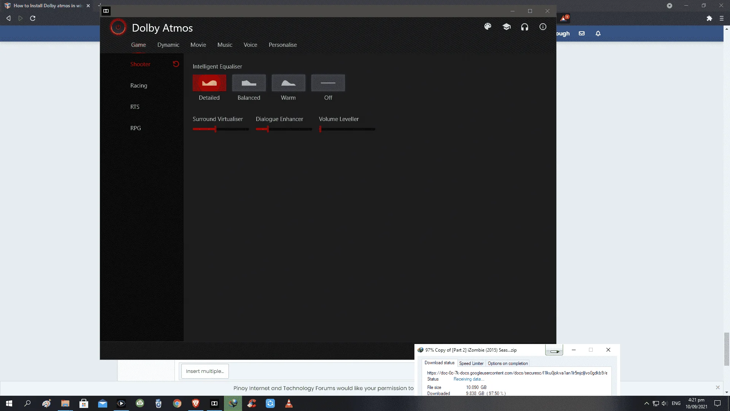730x411 pixels.
Task: Open the Recycle Bin icon in taskbar
Action: point(159,403)
